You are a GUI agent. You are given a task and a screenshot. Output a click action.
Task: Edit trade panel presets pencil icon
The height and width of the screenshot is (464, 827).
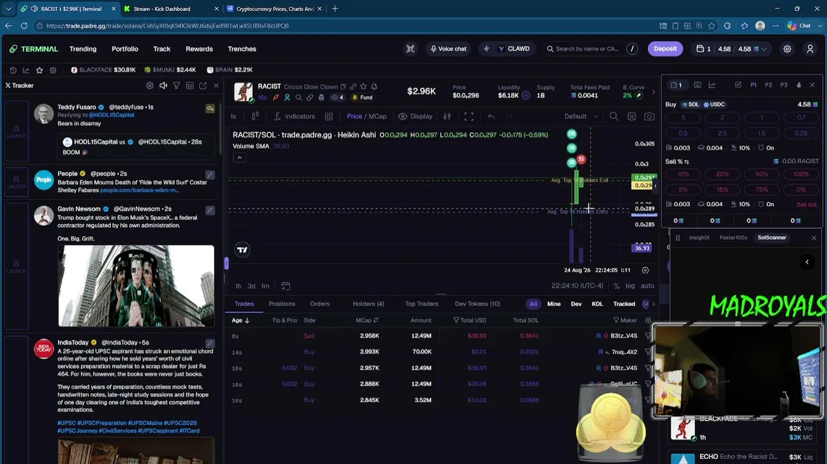738,85
